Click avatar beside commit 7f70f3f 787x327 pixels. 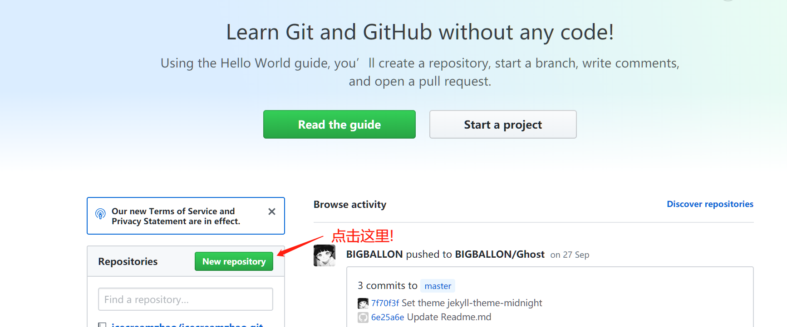363,303
